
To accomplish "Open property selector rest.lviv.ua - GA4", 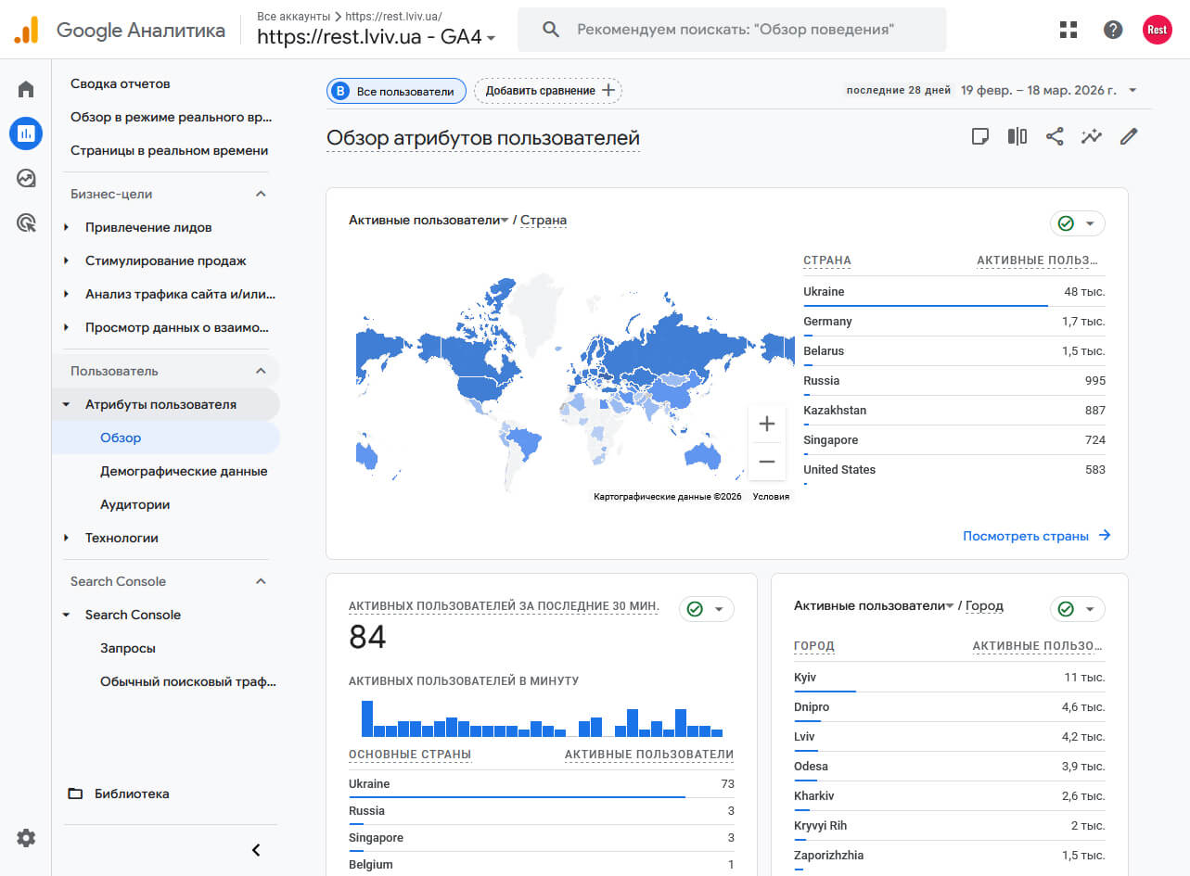I will click(x=377, y=37).
